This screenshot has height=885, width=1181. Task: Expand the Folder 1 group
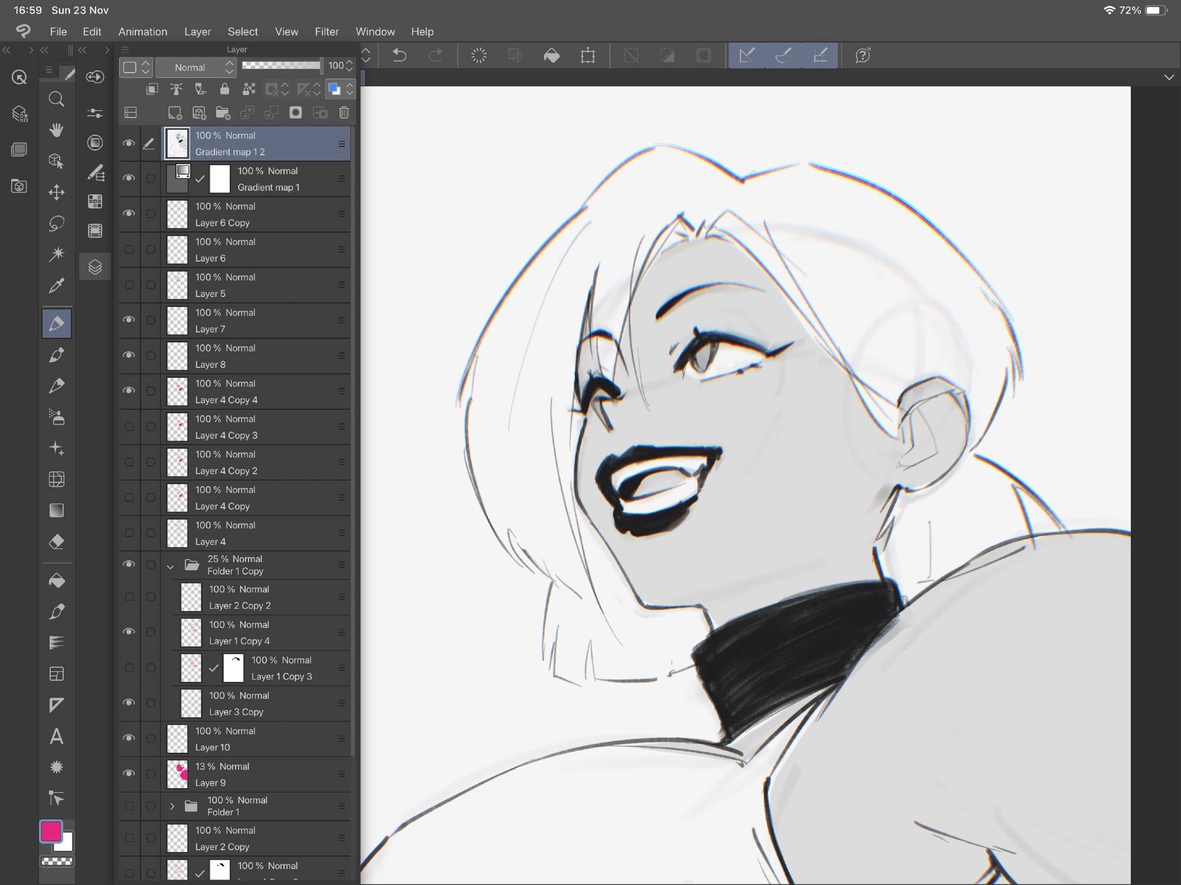pos(172,806)
